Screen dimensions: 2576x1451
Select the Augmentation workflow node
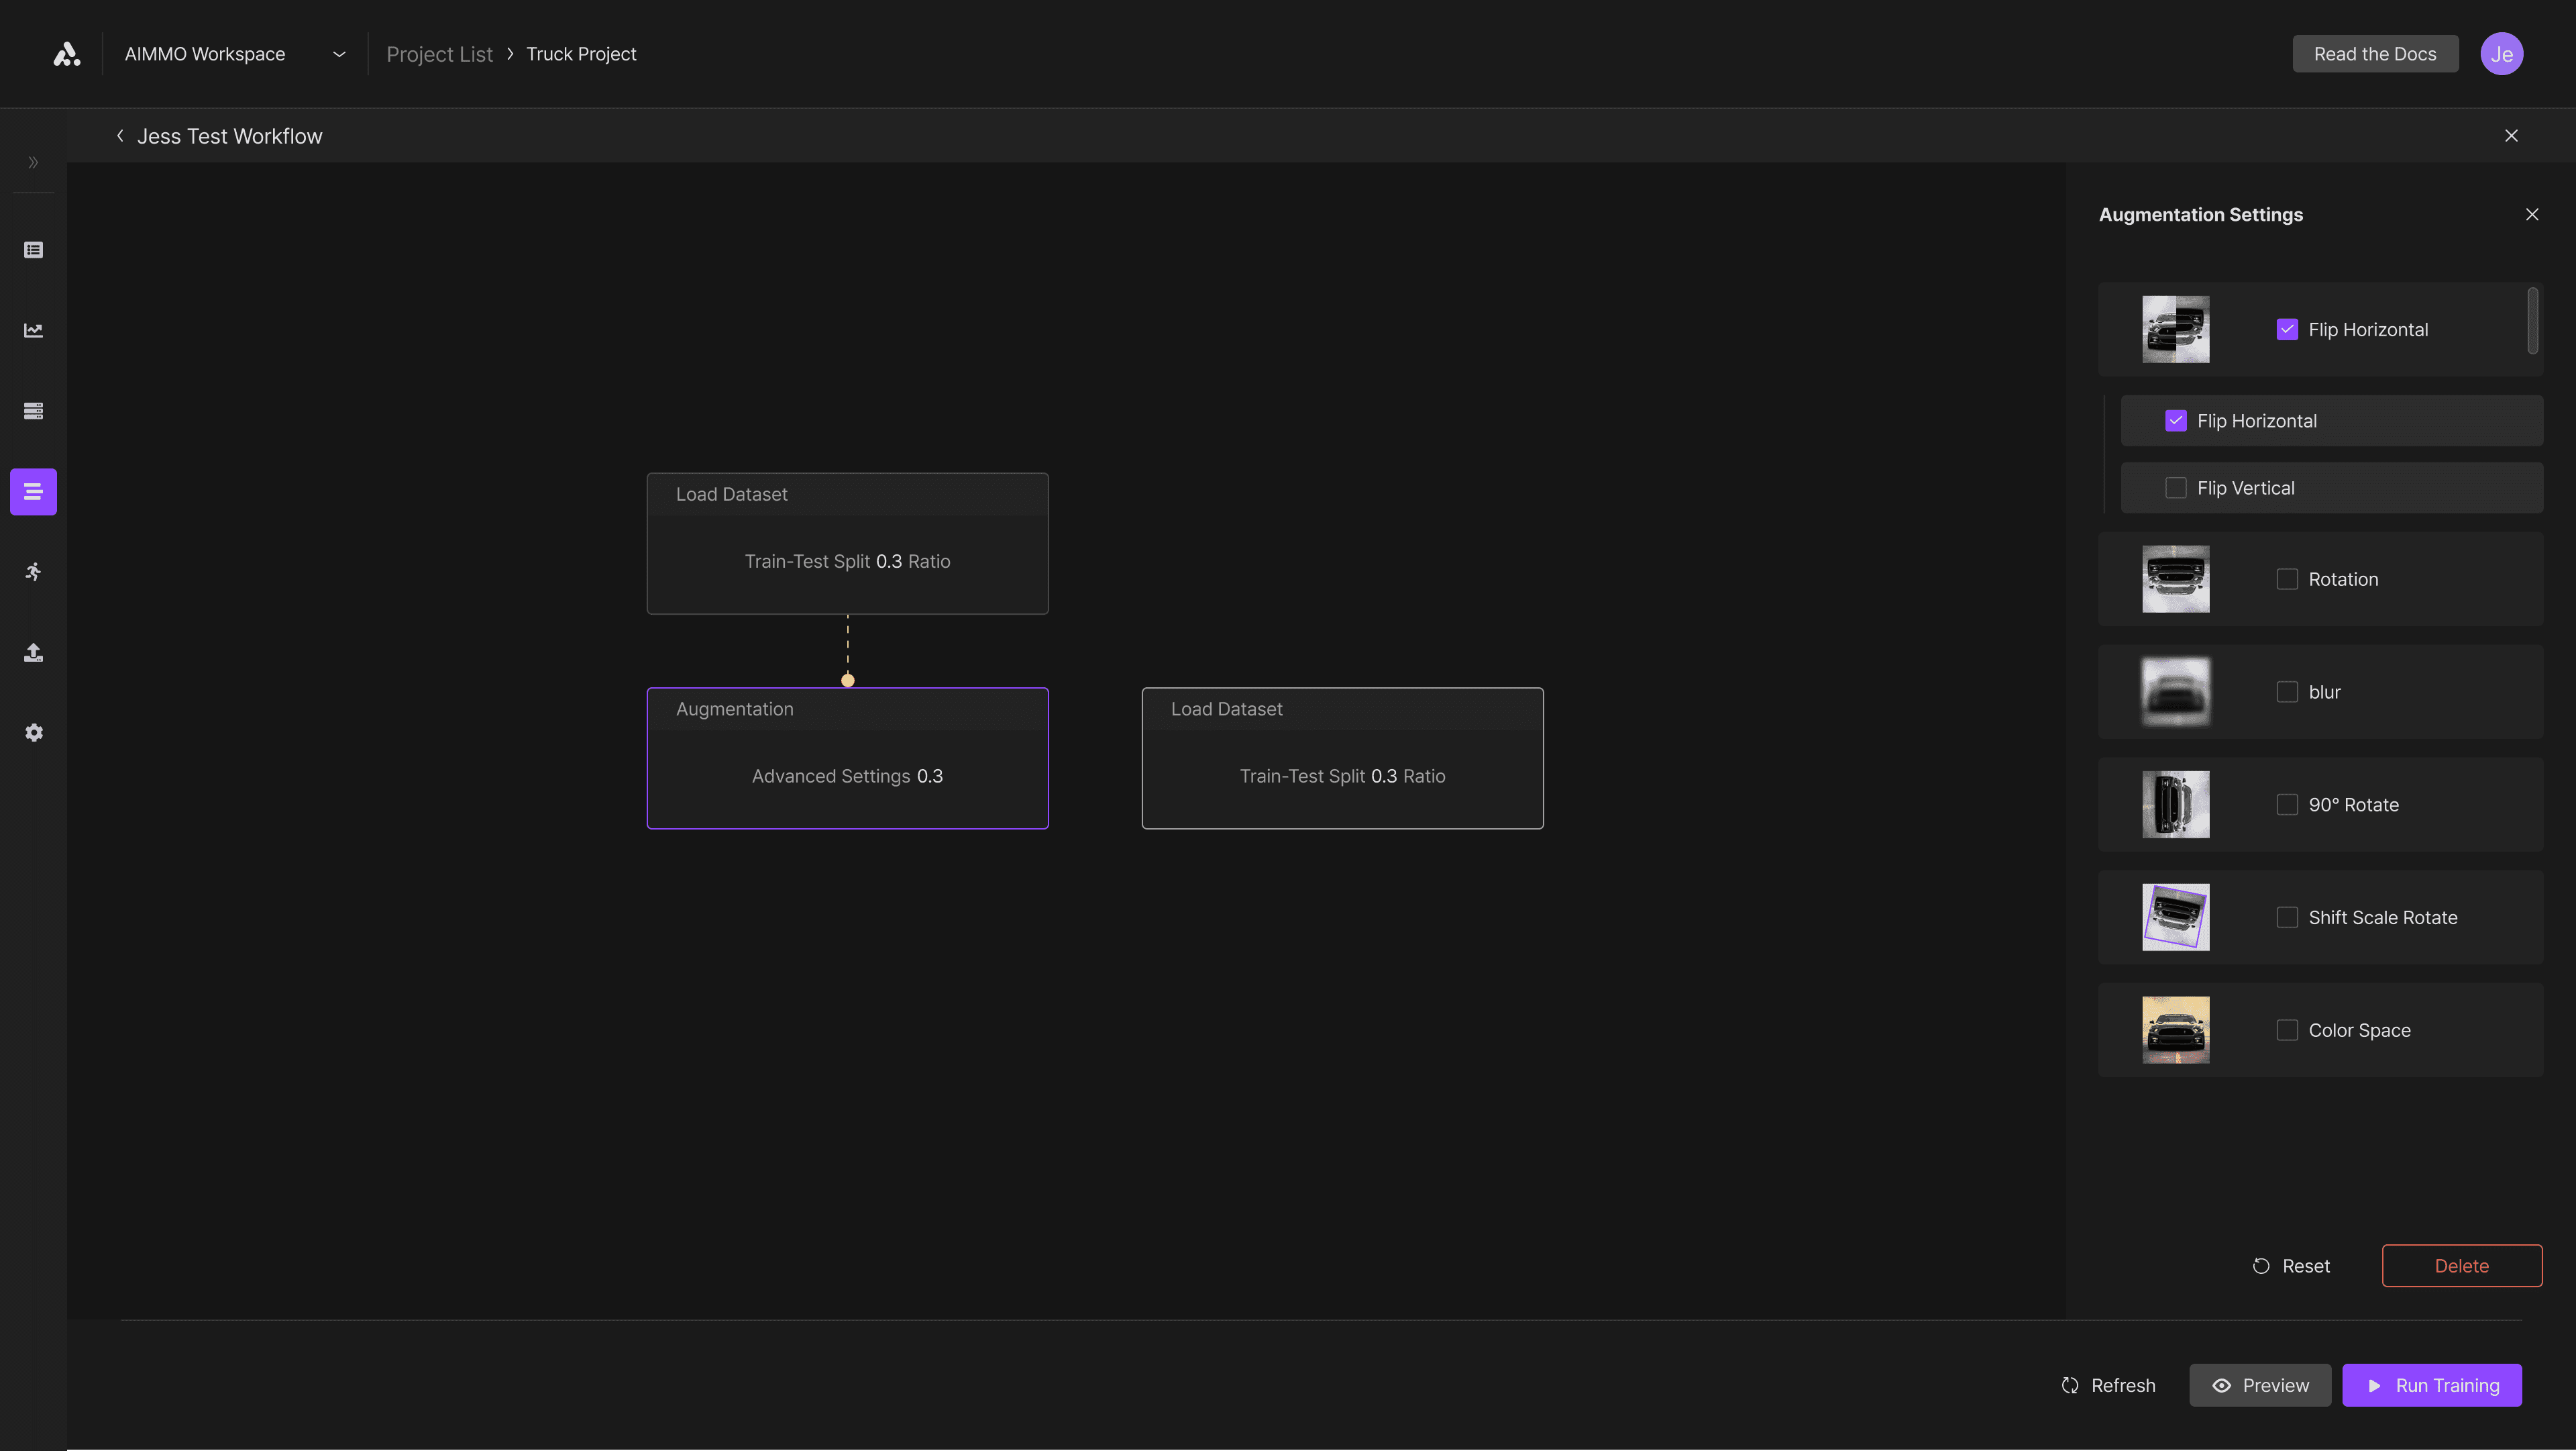847,758
